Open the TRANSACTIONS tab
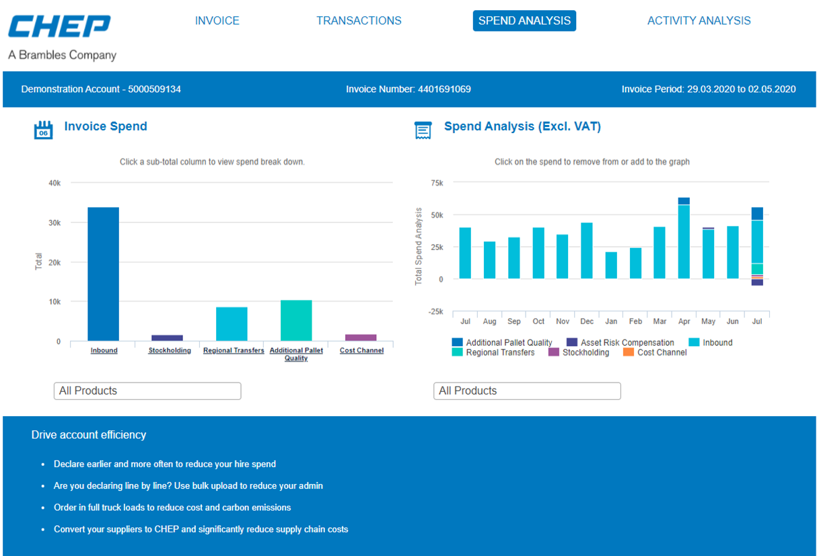This screenshot has width=817, height=556. coord(359,21)
